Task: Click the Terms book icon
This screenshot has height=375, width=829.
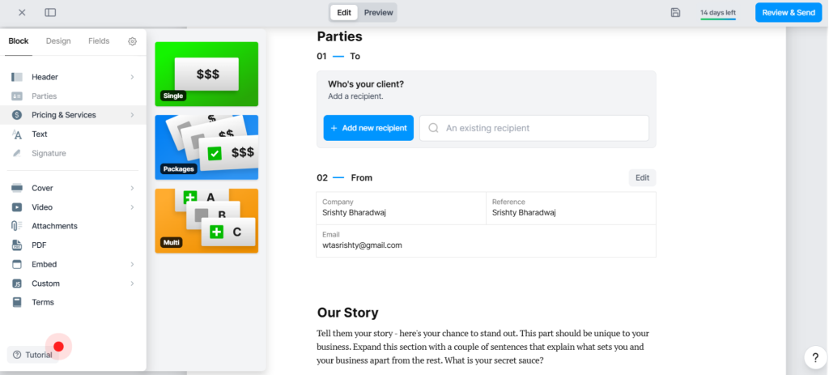Action: coord(17,303)
